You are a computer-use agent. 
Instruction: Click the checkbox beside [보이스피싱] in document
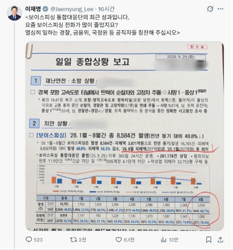31,135
